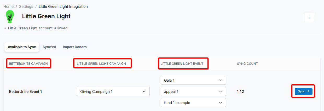This screenshot has width=324, height=111.
Task: Open the Import Donors tab
Action: pyautogui.click(x=75, y=47)
